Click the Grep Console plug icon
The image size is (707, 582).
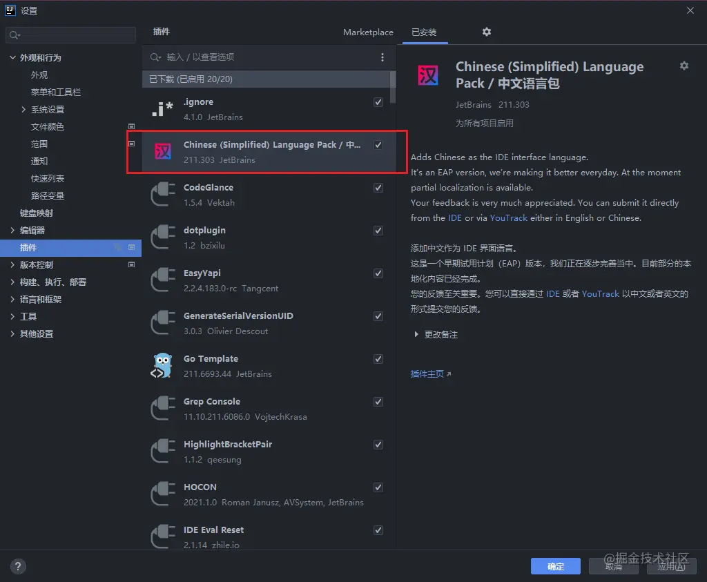point(163,409)
